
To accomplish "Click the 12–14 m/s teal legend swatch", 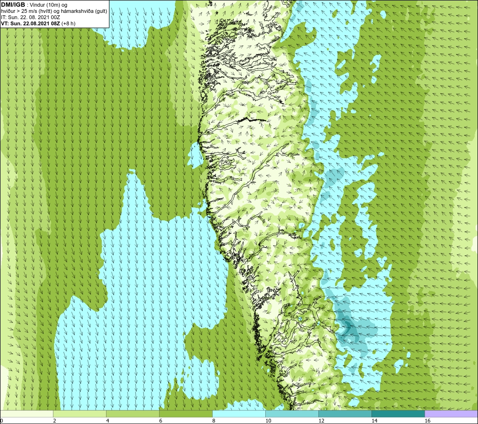I will click(x=345, y=413).
